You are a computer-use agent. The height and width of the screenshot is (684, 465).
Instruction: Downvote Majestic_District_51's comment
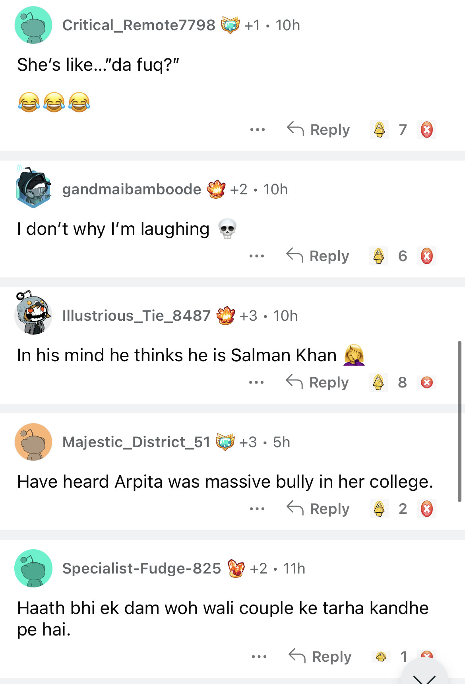427,509
